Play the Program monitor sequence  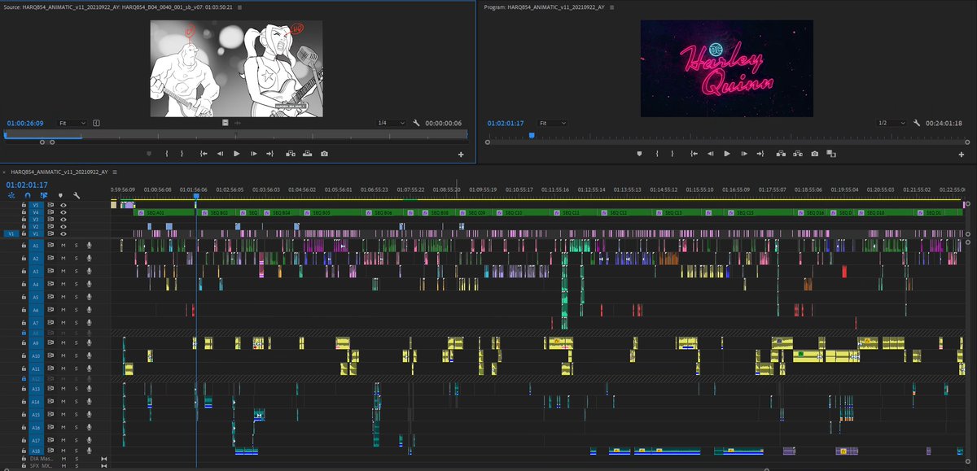726,153
